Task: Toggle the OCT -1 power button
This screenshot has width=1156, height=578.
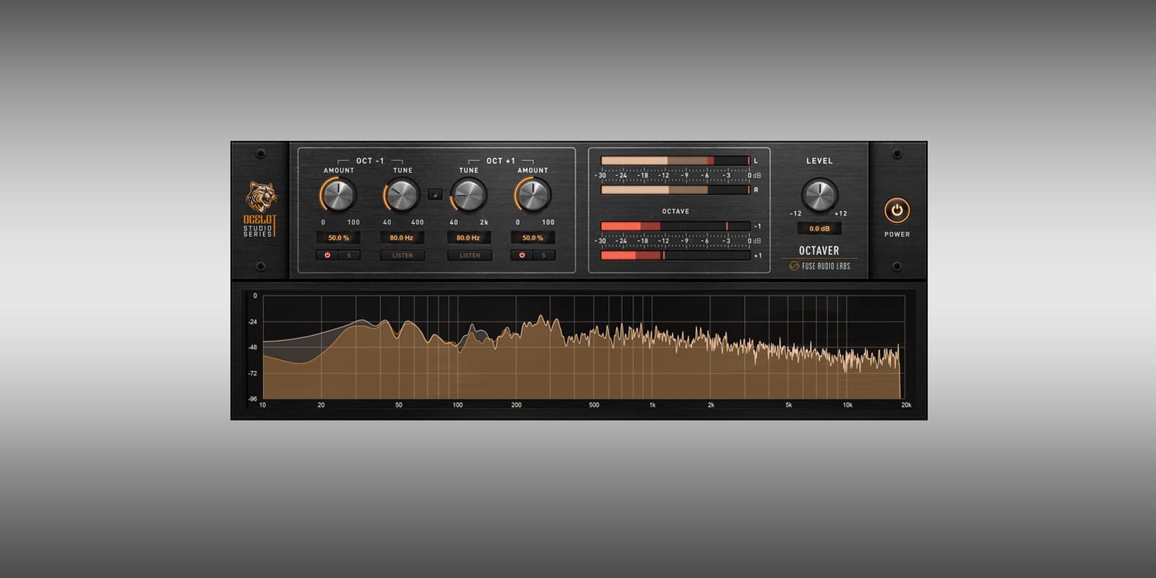Action: (327, 255)
